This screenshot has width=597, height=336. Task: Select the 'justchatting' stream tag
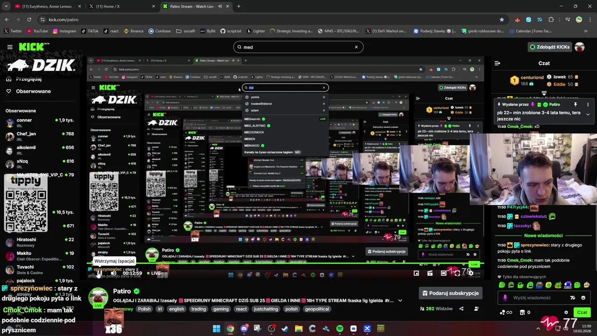click(x=266, y=309)
